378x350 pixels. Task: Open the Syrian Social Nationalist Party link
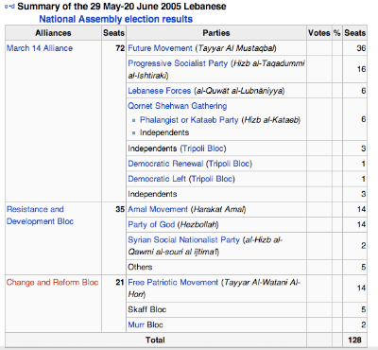pyautogui.click(x=184, y=240)
